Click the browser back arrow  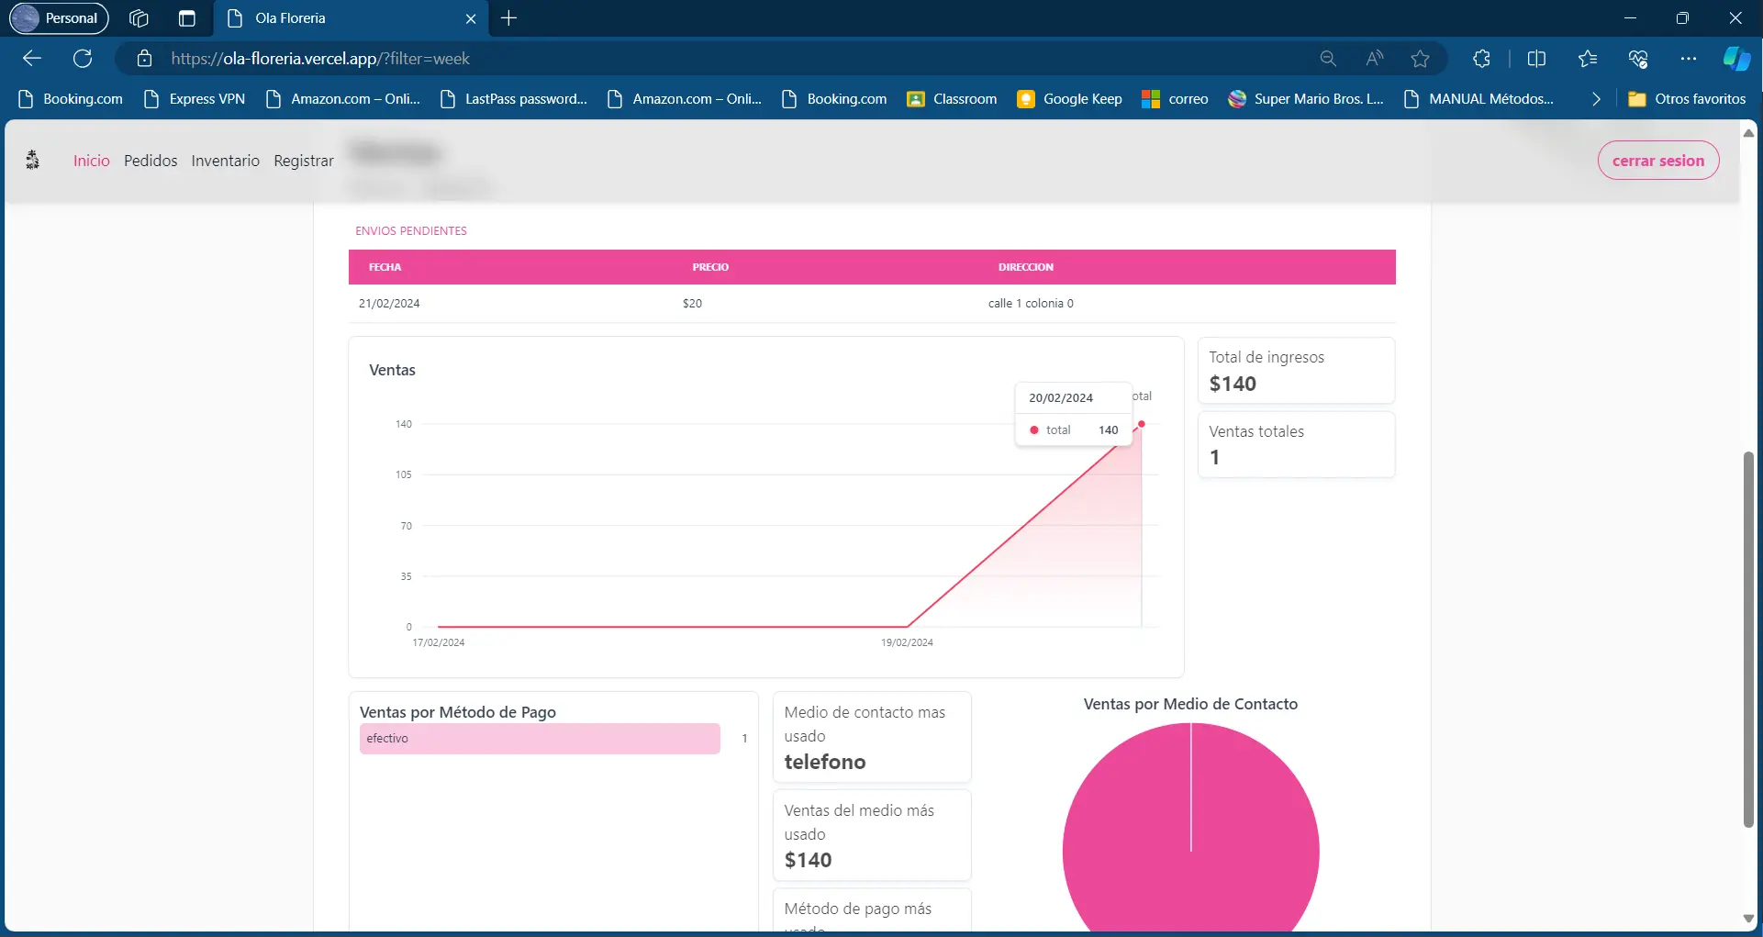(32, 59)
